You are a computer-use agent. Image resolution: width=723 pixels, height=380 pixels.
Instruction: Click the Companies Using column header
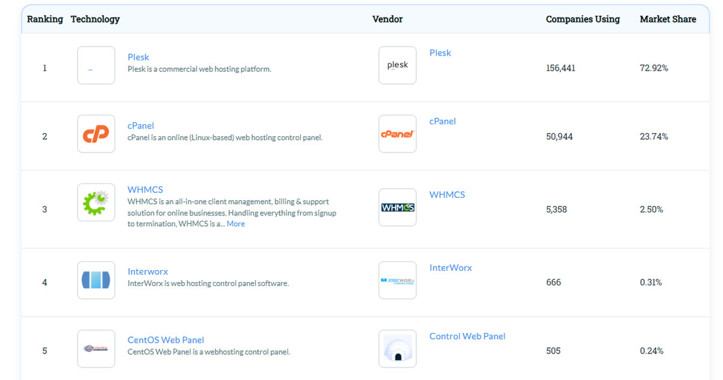tap(583, 19)
